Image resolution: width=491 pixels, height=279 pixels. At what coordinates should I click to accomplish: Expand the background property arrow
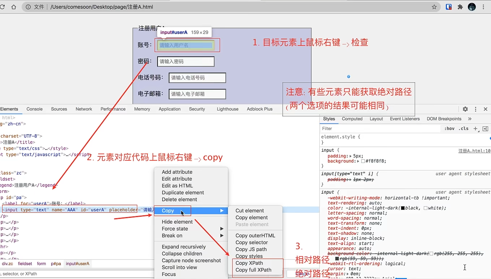pyautogui.click(x=359, y=161)
